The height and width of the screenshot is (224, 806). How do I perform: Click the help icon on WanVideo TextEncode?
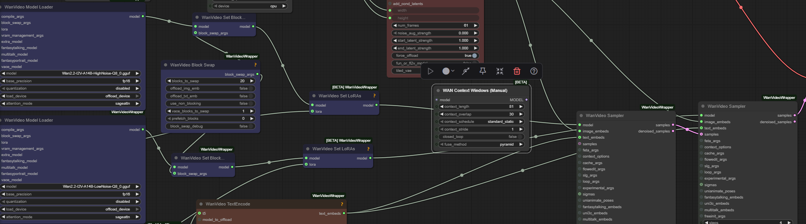click(342, 204)
